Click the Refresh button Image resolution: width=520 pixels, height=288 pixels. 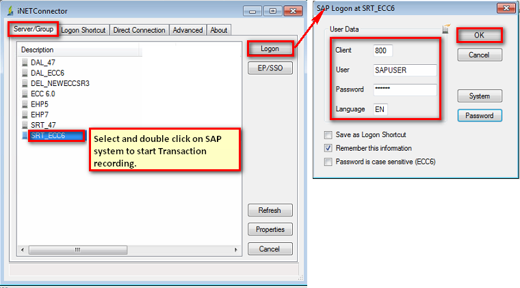click(270, 210)
